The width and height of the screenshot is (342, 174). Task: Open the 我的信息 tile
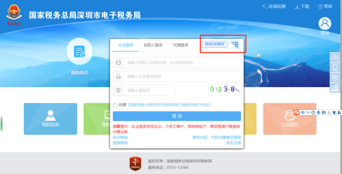(x=50, y=119)
